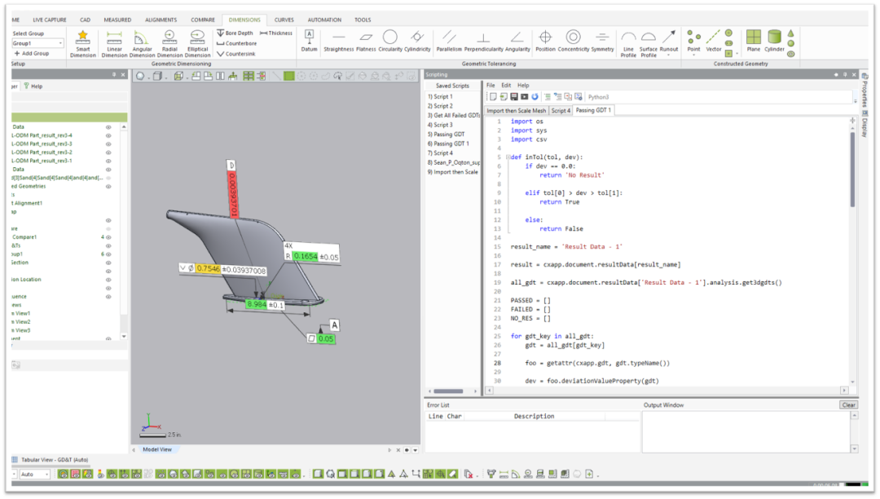
Task: Create a constructed Cylinder
Action: tap(774, 41)
